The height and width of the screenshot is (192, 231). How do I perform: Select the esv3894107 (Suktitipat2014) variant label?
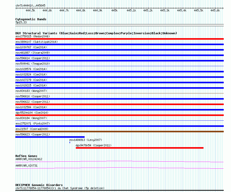pos(37,42)
